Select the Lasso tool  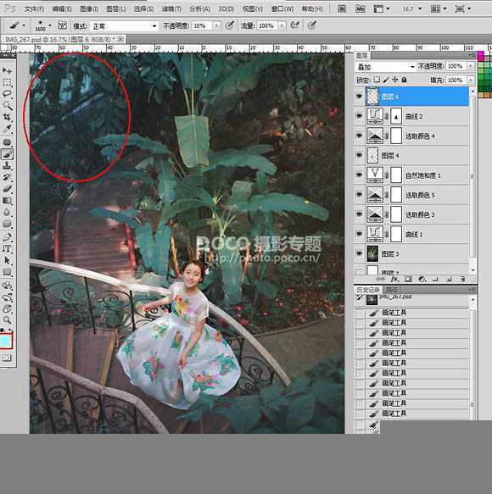[7, 94]
